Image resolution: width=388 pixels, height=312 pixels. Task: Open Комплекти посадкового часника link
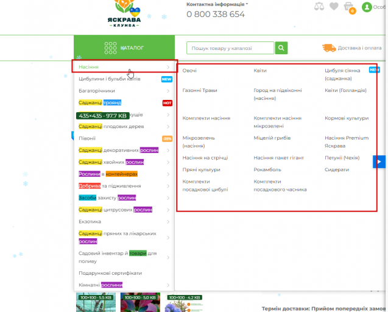pyautogui.click(x=280, y=185)
